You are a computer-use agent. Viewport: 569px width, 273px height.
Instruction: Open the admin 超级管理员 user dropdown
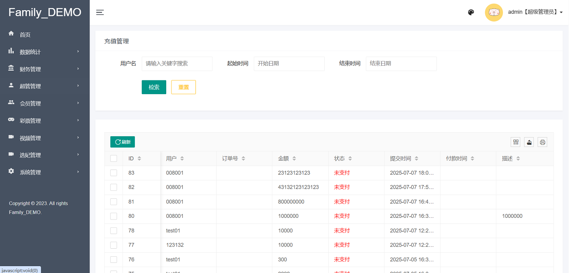click(535, 12)
